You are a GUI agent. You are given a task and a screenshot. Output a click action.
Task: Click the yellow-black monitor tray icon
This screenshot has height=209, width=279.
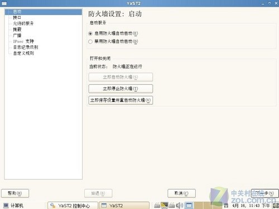tap(165, 205)
